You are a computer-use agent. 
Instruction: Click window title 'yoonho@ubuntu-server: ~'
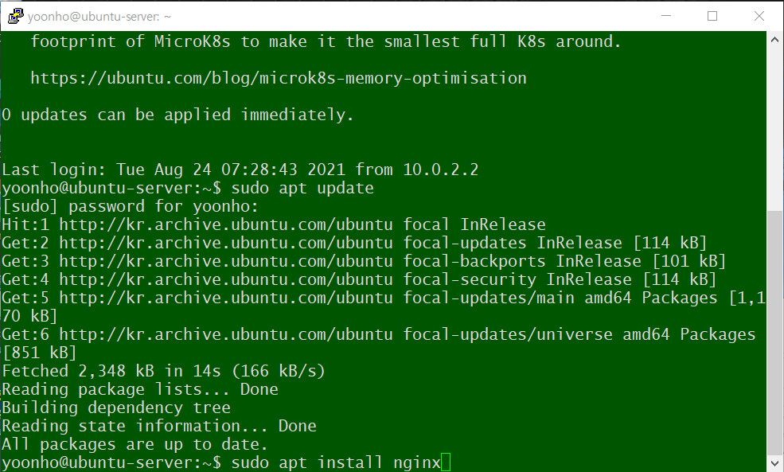[x=99, y=17]
